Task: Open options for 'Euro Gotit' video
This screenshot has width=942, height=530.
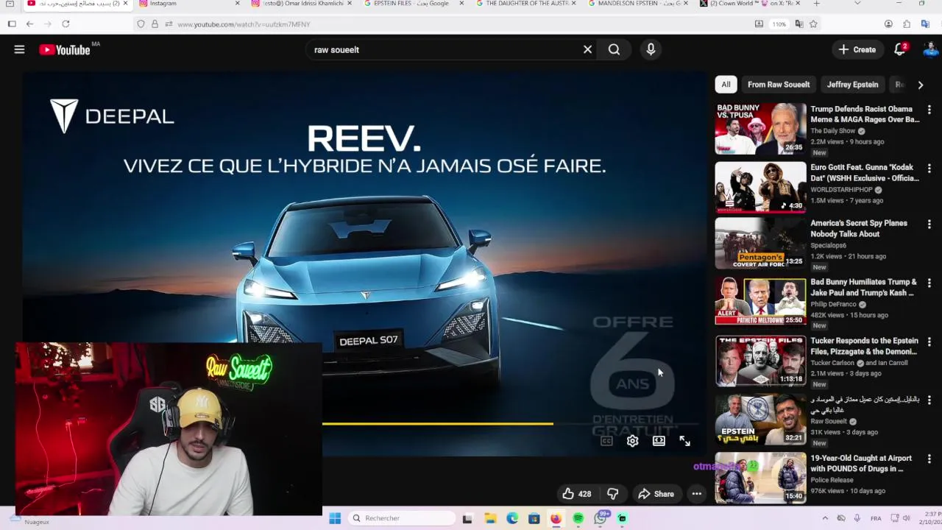Action: pos(929,169)
